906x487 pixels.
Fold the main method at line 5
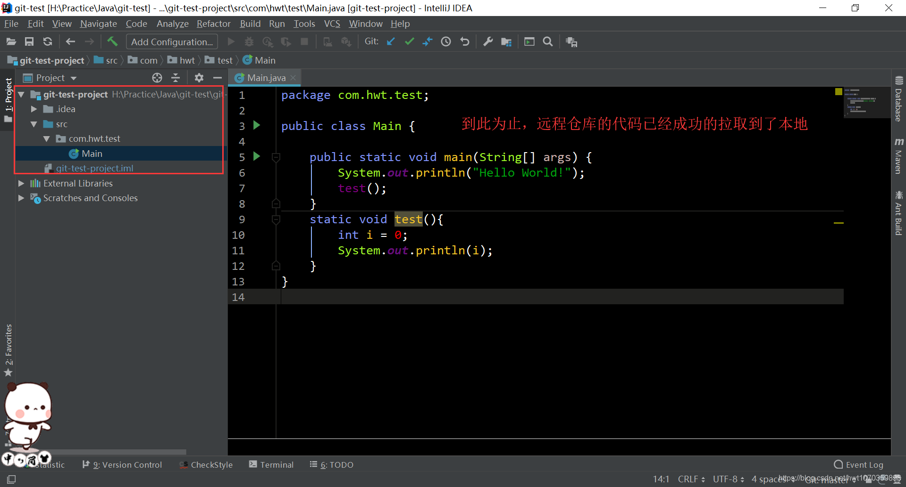pyautogui.click(x=276, y=157)
